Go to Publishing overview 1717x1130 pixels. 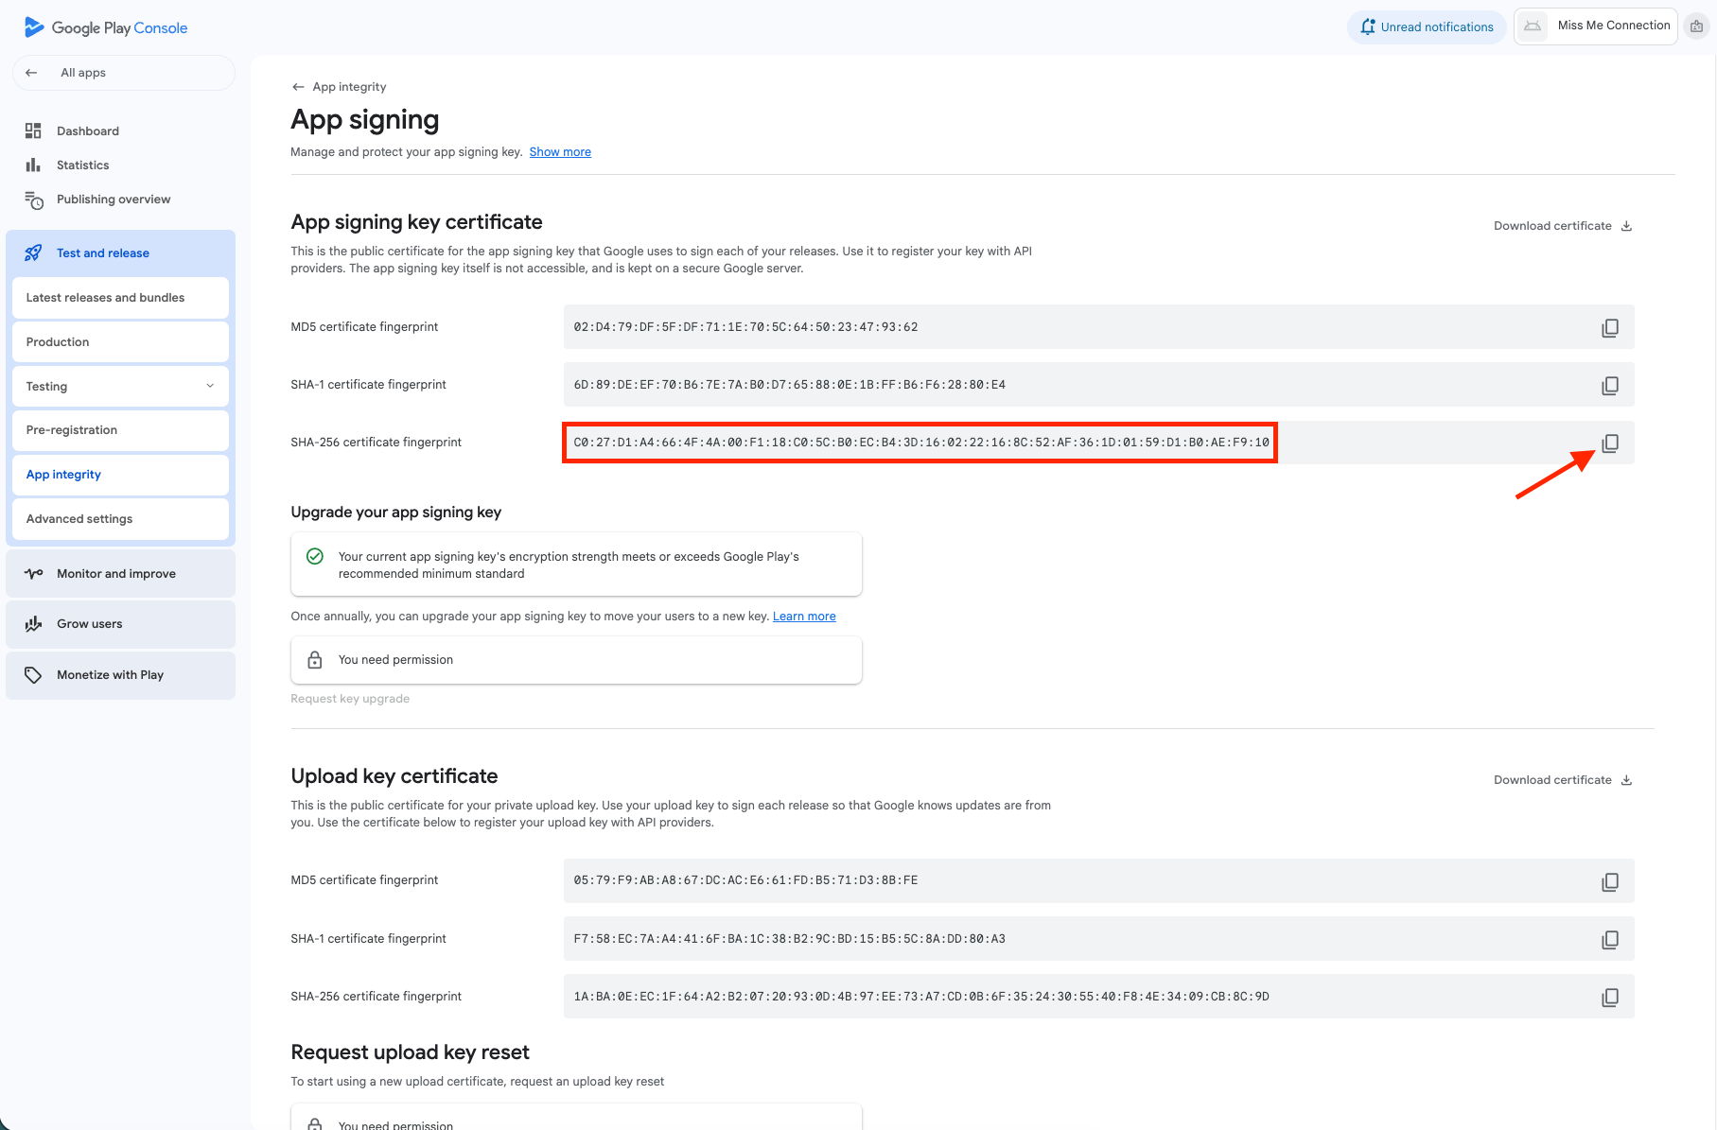113,200
